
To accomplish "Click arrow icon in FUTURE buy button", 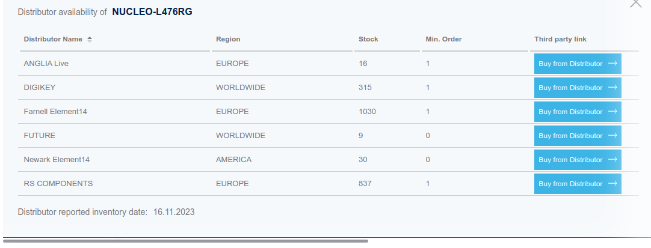I will coord(612,136).
